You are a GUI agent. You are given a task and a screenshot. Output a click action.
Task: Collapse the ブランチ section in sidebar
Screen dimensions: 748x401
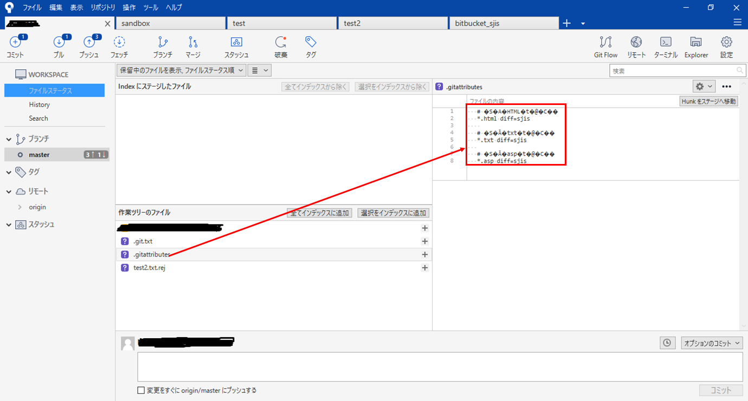(x=9, y=139)
